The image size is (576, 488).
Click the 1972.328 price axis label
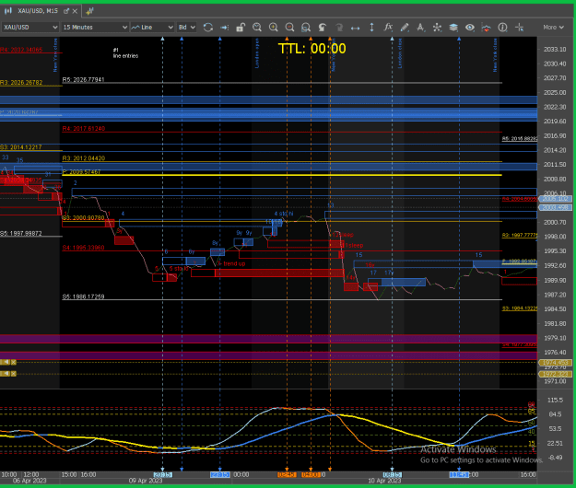coord(556,374)
